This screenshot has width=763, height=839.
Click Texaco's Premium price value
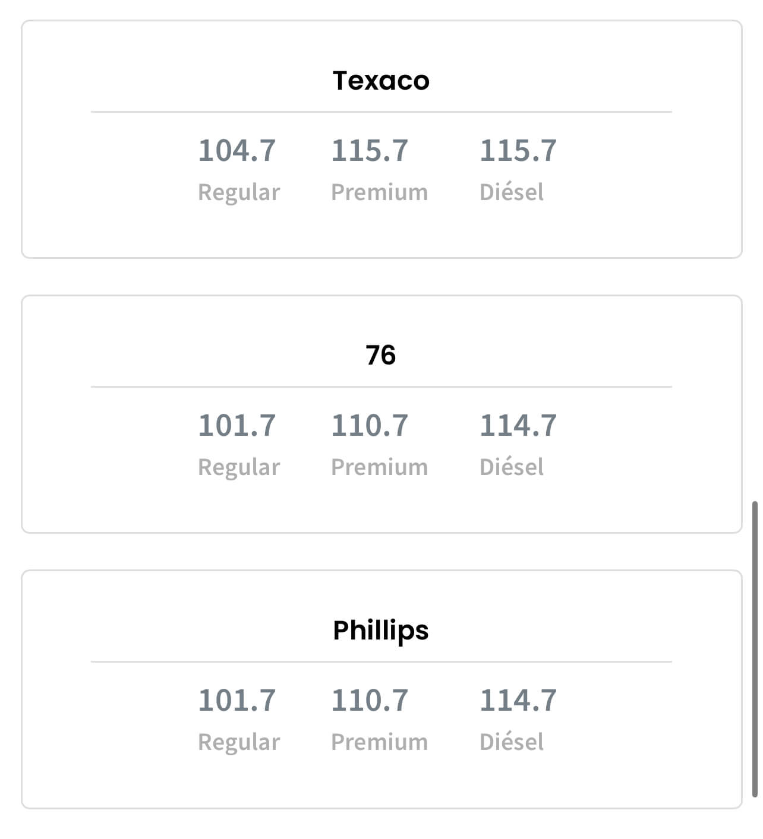[370, 150]
